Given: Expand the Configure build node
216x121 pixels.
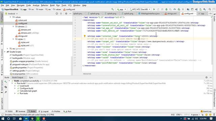Looking at the screenshot, I should pos(15,88).
